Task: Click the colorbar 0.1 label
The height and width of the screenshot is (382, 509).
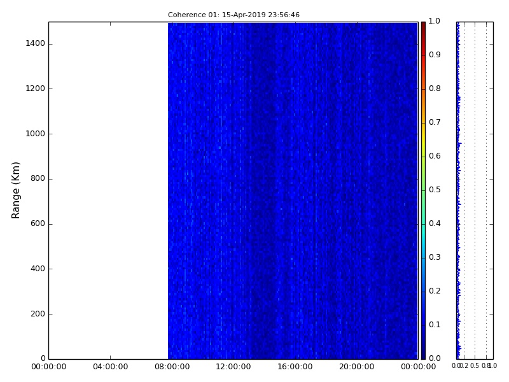Action: 435,325
